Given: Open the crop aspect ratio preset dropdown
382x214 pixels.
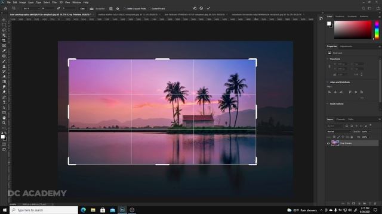Looking at the screenshot, I should (x=31, y=8).
